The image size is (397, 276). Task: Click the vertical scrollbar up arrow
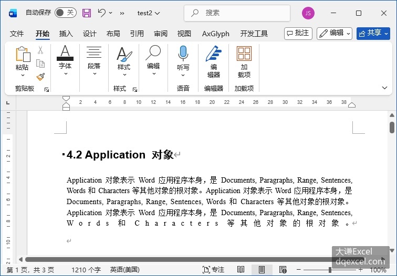(392, 115)
